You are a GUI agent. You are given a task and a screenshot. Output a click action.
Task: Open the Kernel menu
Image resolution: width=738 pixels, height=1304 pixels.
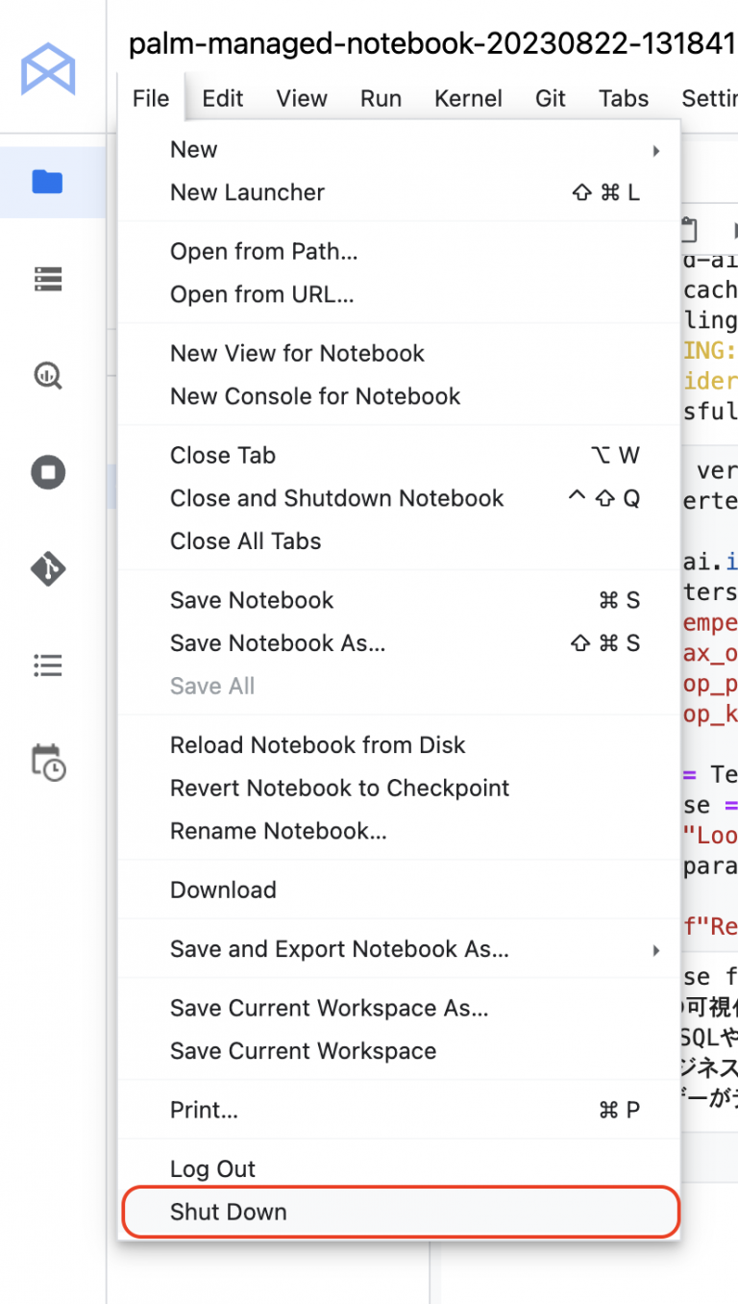tap(468, 98)
